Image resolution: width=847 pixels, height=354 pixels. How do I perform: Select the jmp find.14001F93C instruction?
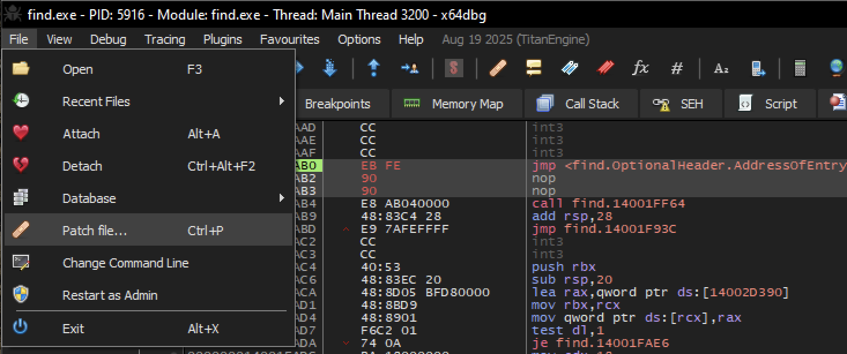pos(604,229)
